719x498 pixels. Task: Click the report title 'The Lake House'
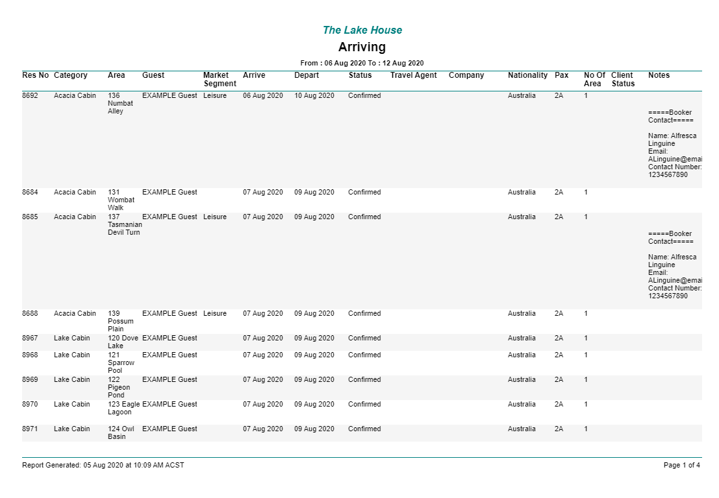point(362,30)
